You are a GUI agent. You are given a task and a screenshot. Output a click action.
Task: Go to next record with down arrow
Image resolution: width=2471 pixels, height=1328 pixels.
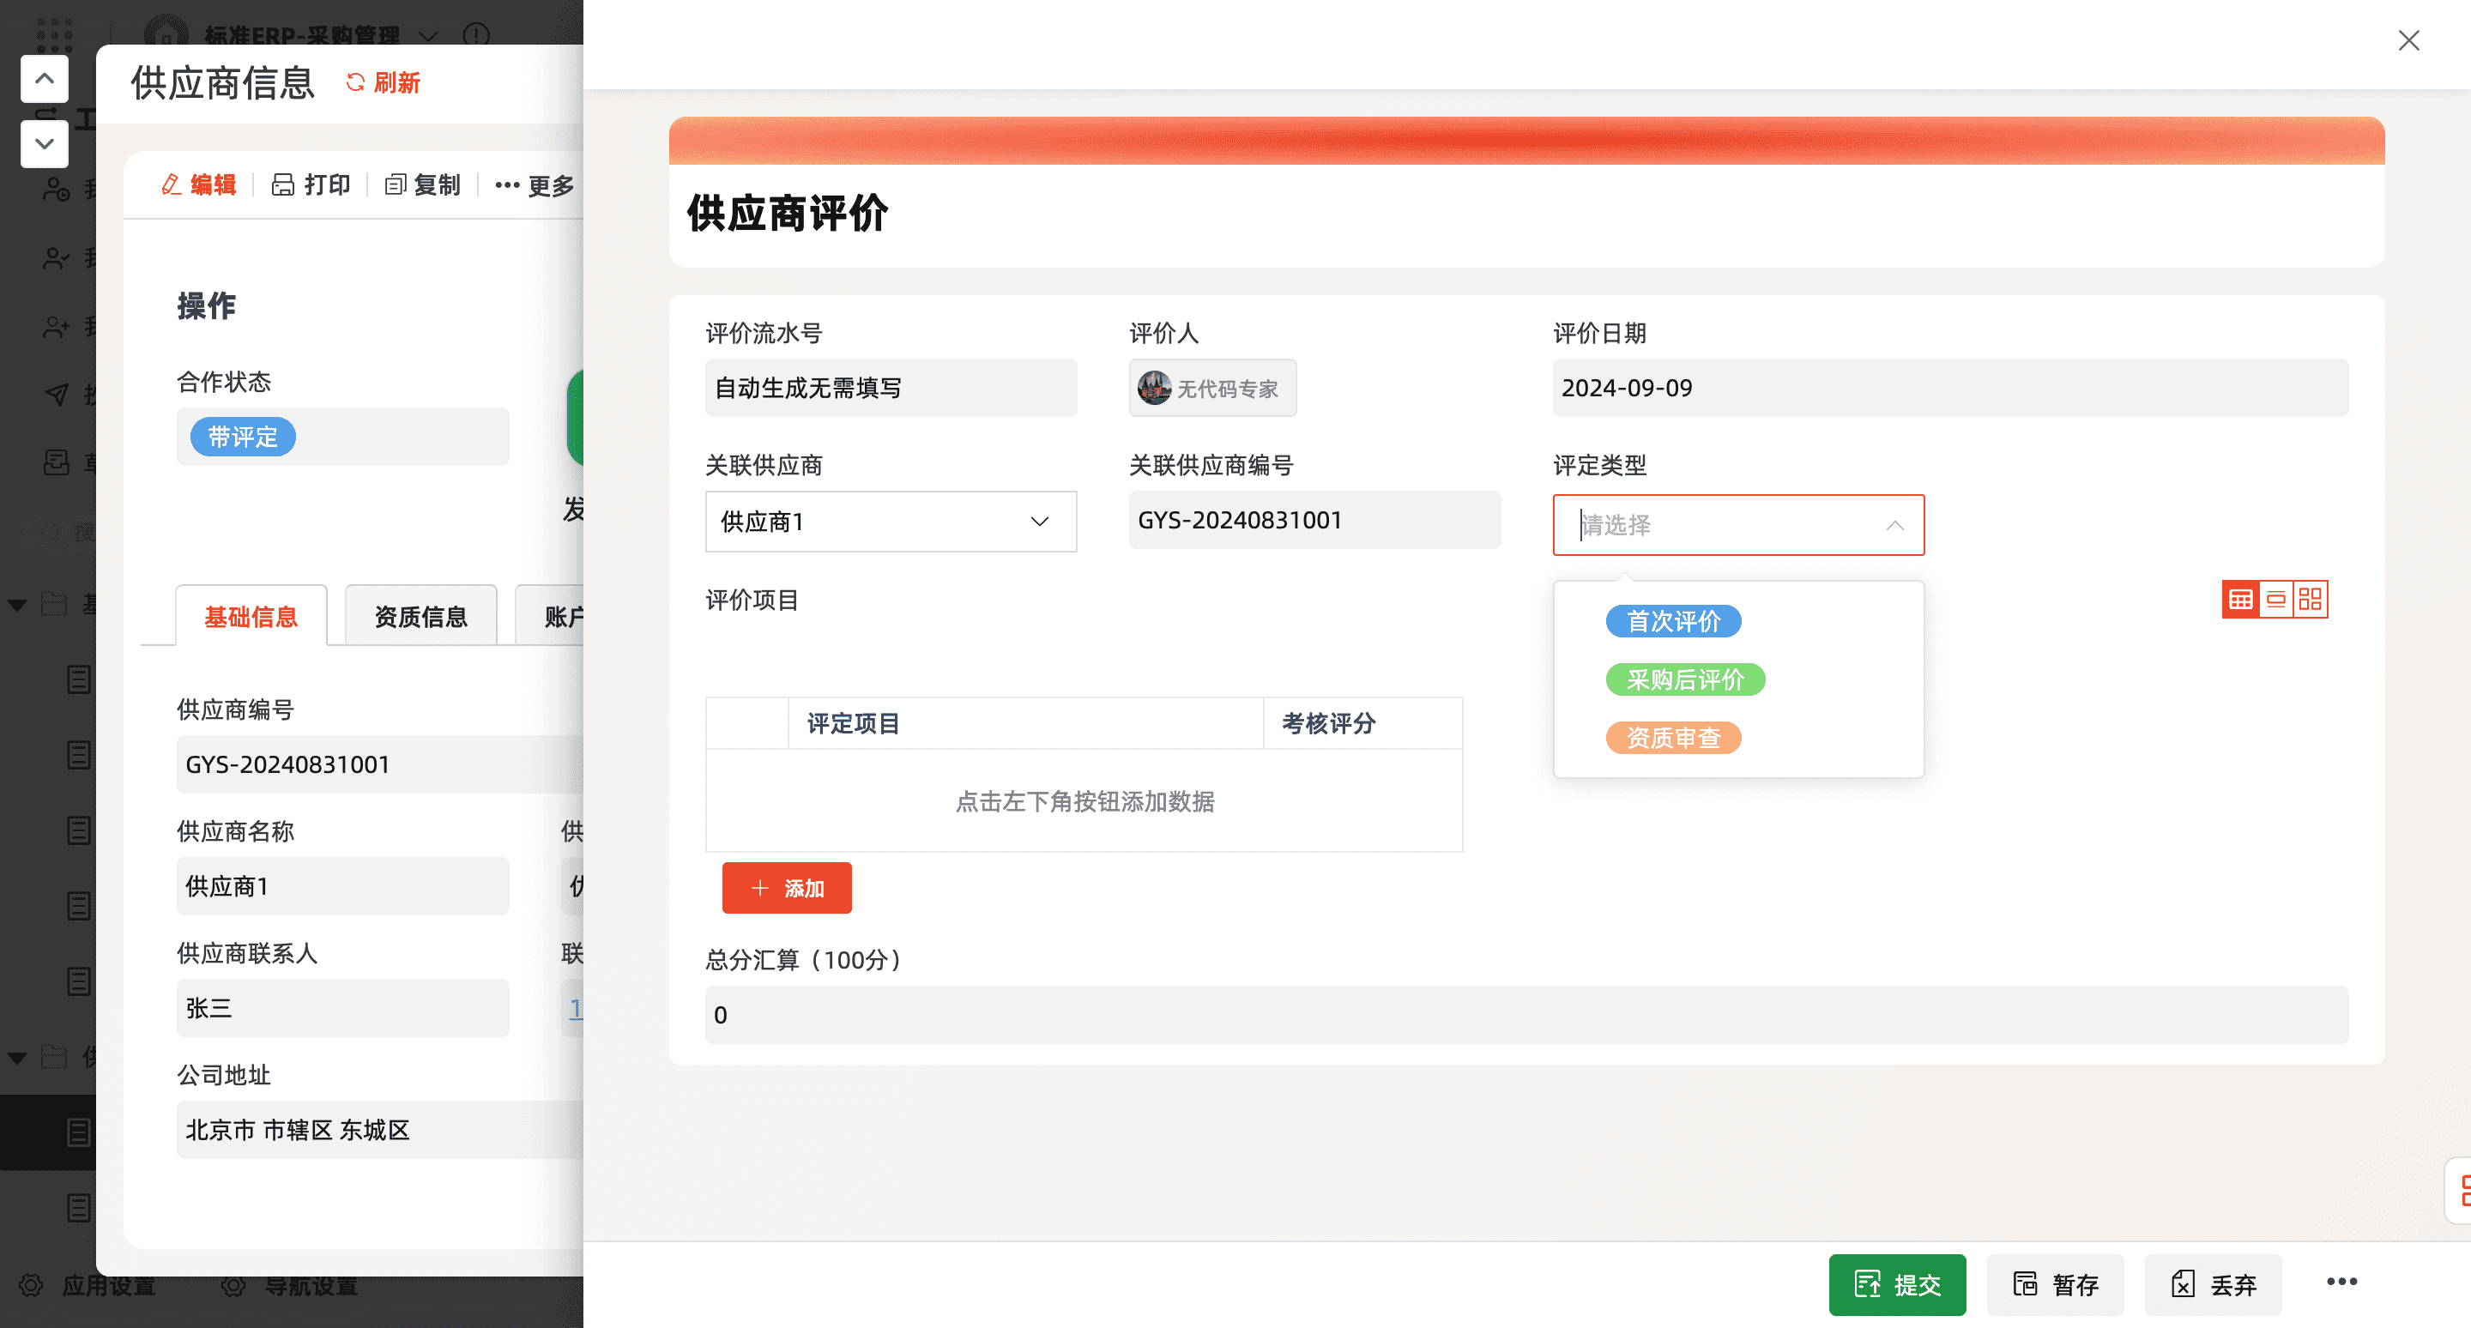(x=44, y=144)
